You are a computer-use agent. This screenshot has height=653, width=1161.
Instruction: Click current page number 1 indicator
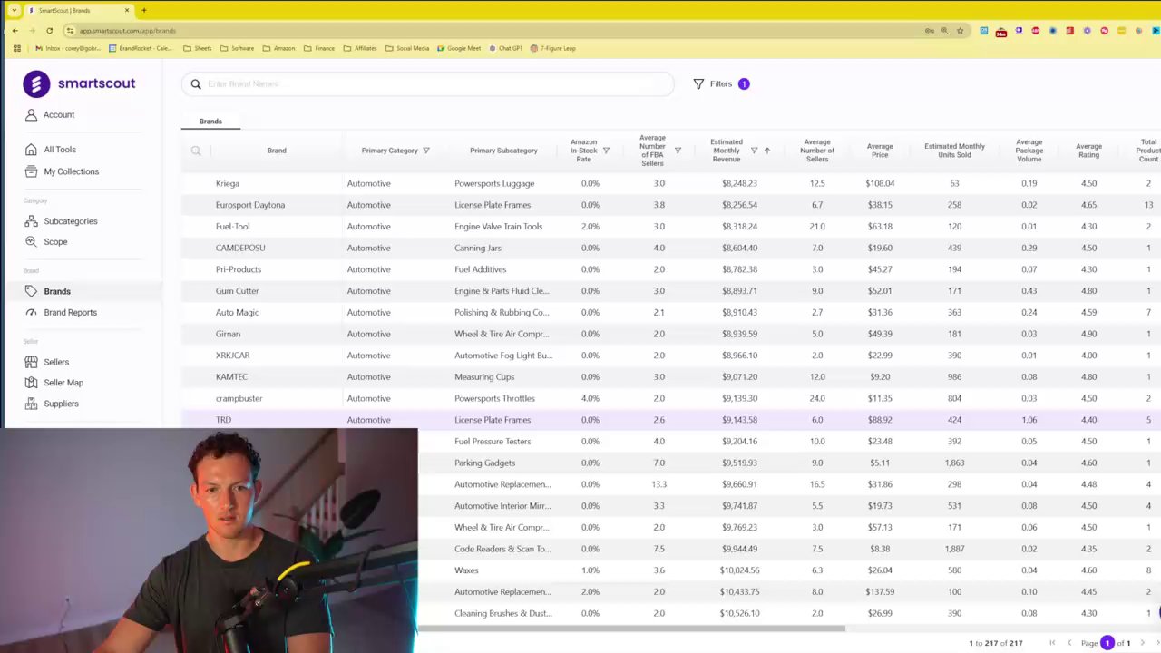1107,643
